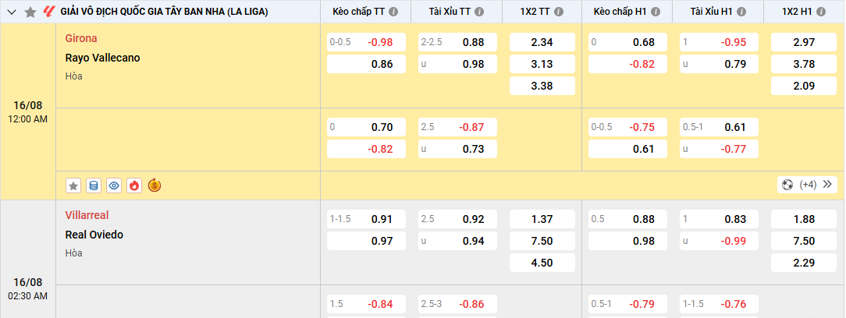Open info icon beside Tài Xỉu H1
This screenshot has height=318, width=846.
point(742,12)
